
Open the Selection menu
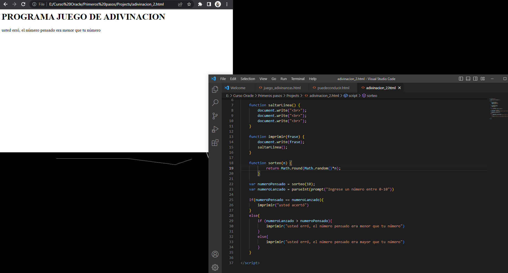point(248,79)
